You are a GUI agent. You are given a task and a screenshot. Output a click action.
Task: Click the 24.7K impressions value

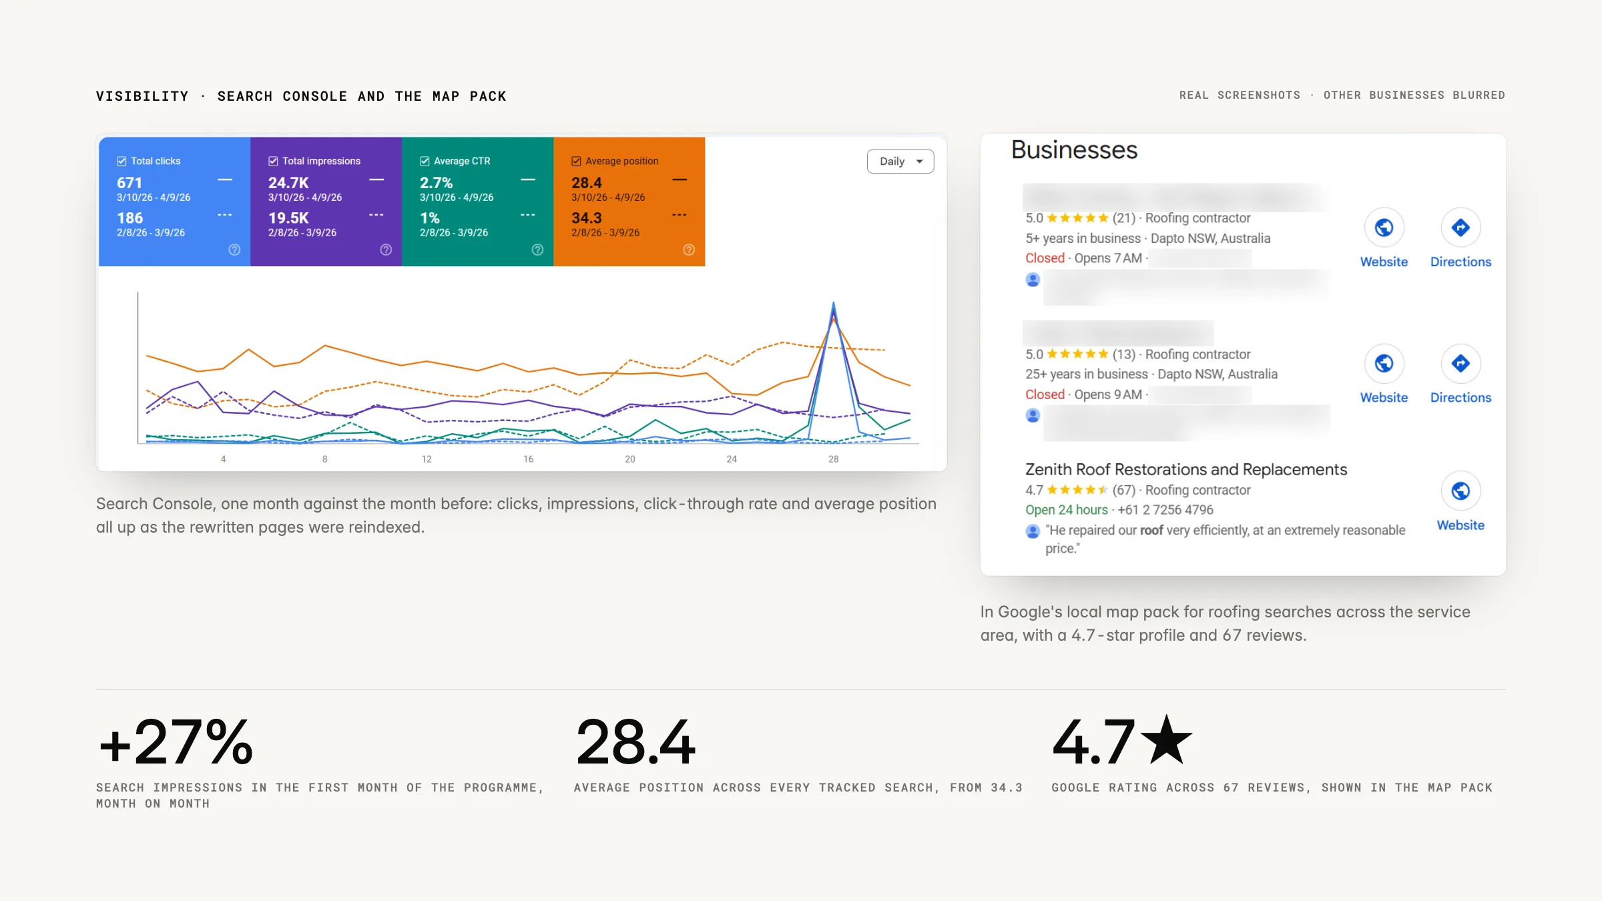click(x=288, y=183)
